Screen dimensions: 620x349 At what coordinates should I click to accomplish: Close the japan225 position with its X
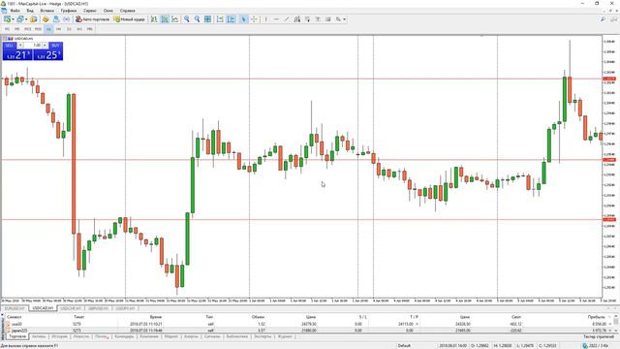[x=610, y=330]
